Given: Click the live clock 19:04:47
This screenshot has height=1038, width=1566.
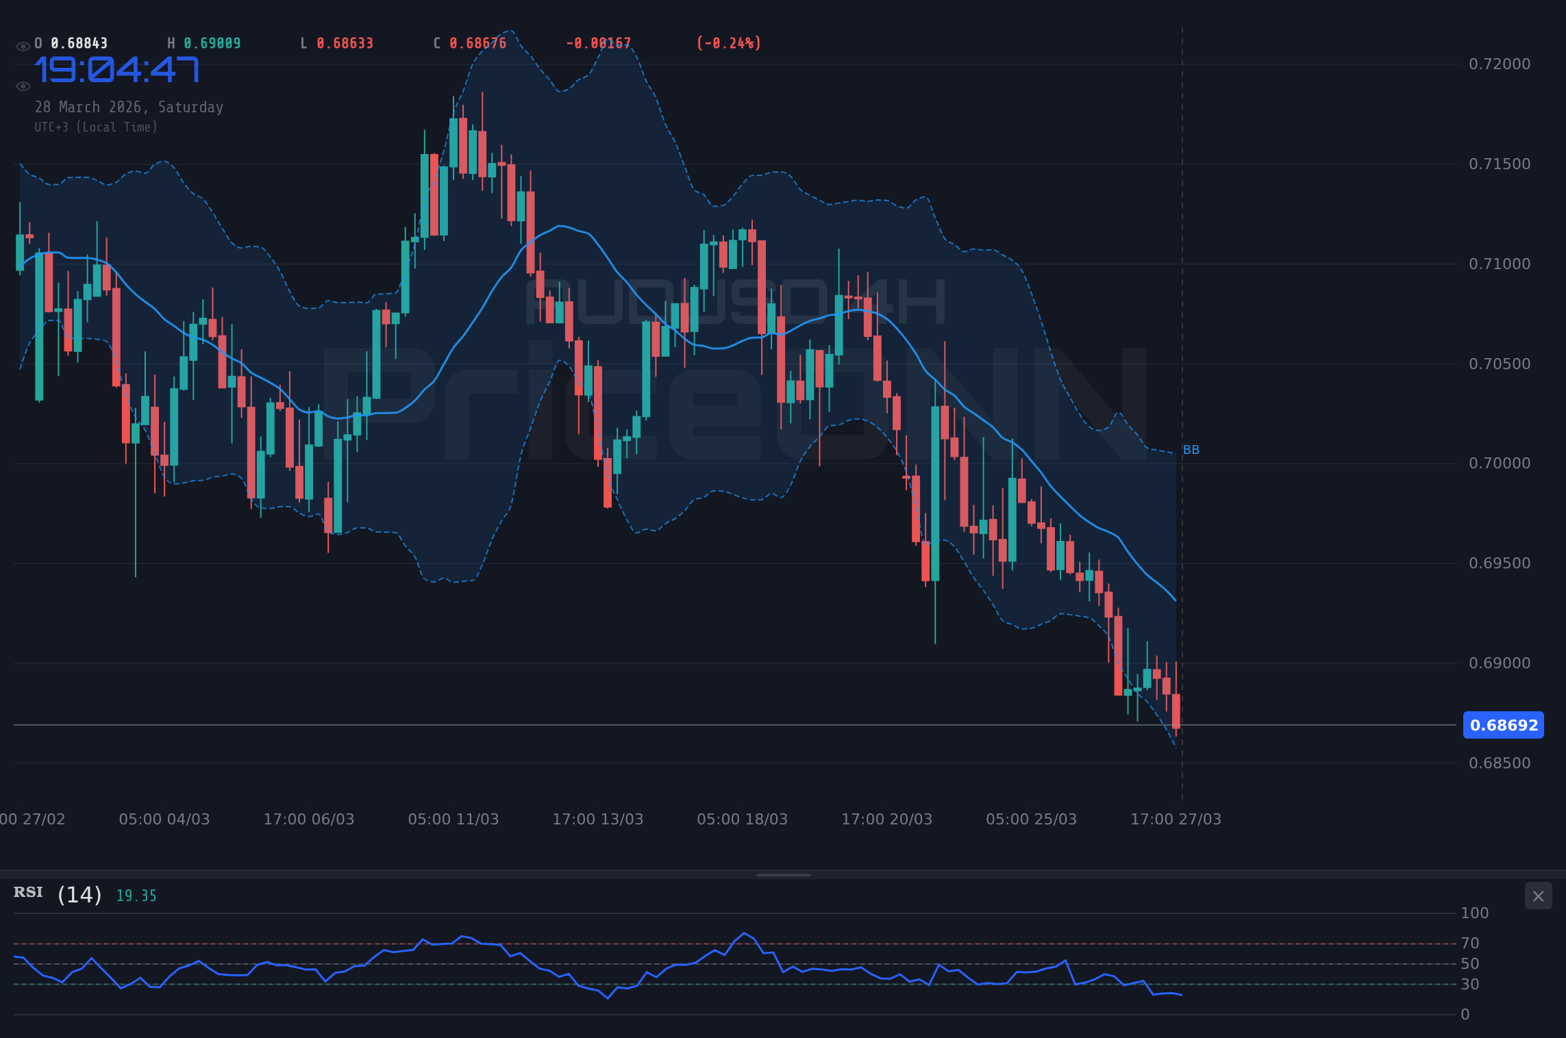Looking at the screenshot, I should (116, 71).
